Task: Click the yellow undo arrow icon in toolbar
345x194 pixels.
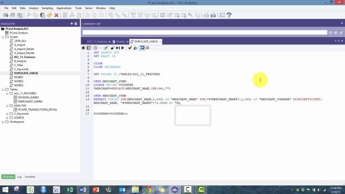Action: click(49, 15)
